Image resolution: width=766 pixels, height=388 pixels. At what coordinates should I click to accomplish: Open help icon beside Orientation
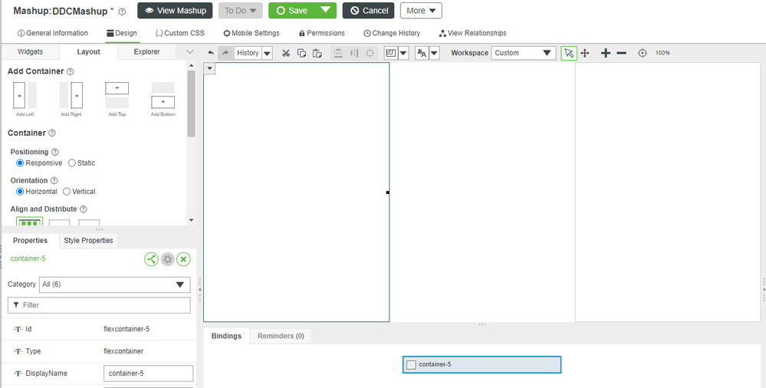tap(54, 180)
